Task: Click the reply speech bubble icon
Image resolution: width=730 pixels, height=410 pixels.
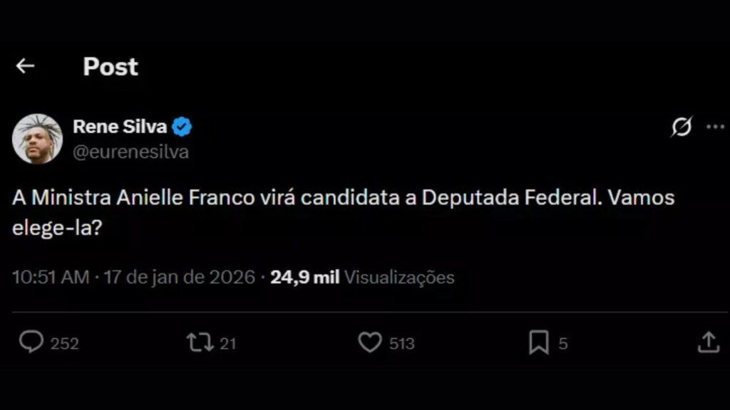Action: click(31, 343)
